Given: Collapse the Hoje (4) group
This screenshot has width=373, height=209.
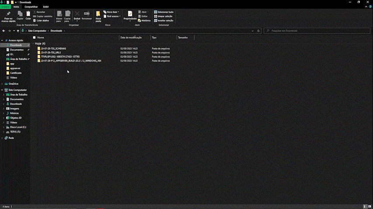Looking at the screenshot, I should (33, 44).
